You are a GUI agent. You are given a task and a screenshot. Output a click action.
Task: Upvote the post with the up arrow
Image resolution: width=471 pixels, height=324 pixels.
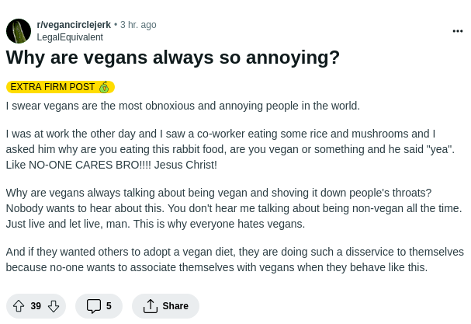tap(19, 306)
